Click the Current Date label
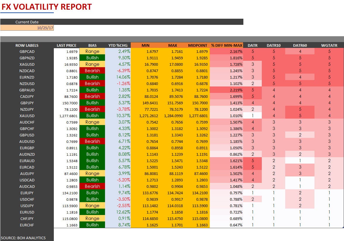Screen dimensions: 344x241 click(27, 22)
